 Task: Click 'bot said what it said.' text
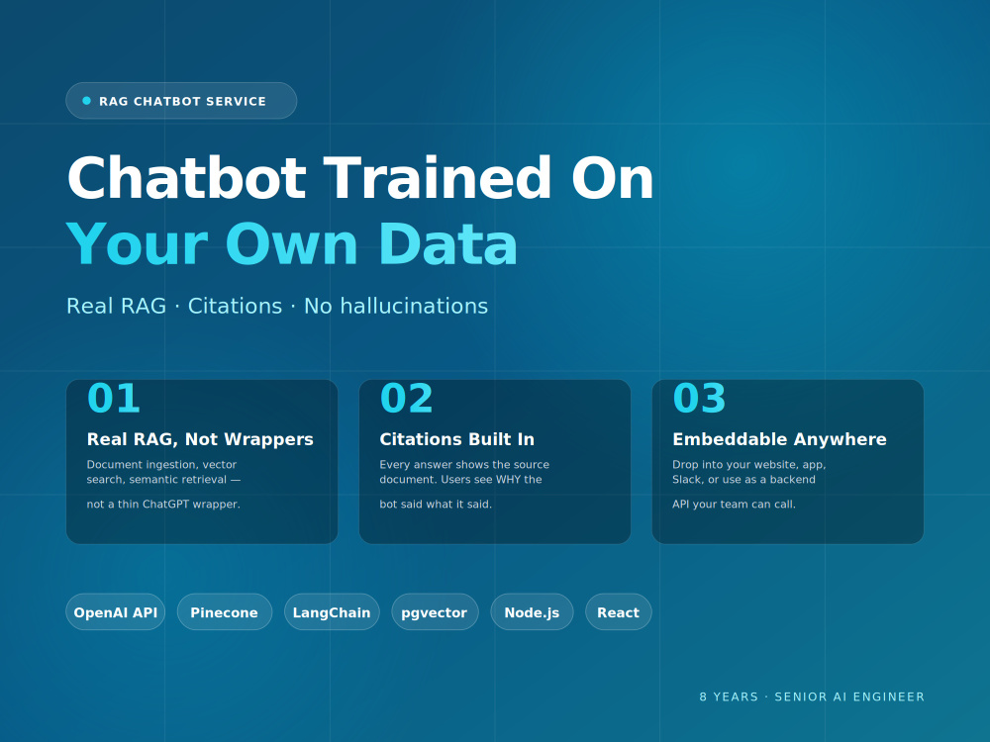point(436,505)
